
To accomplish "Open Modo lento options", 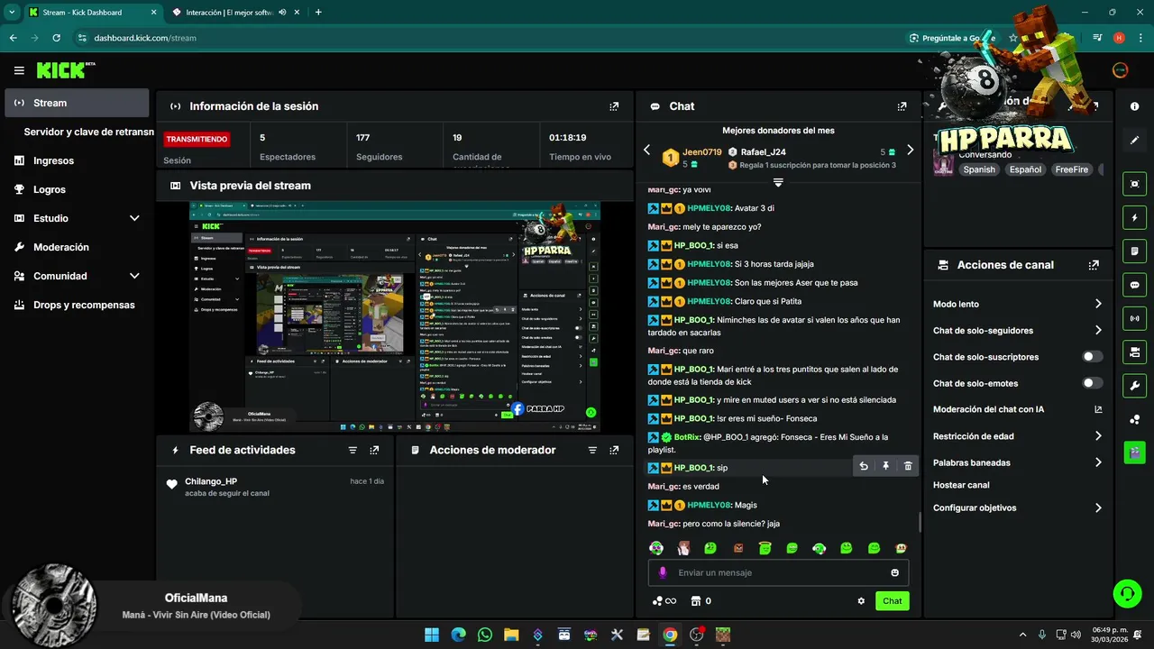I will [1017, 304].
